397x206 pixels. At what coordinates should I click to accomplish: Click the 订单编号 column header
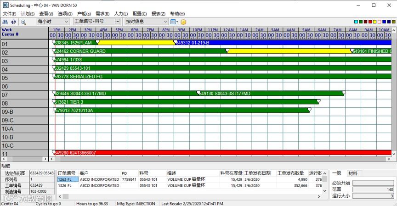click(68, 173)
